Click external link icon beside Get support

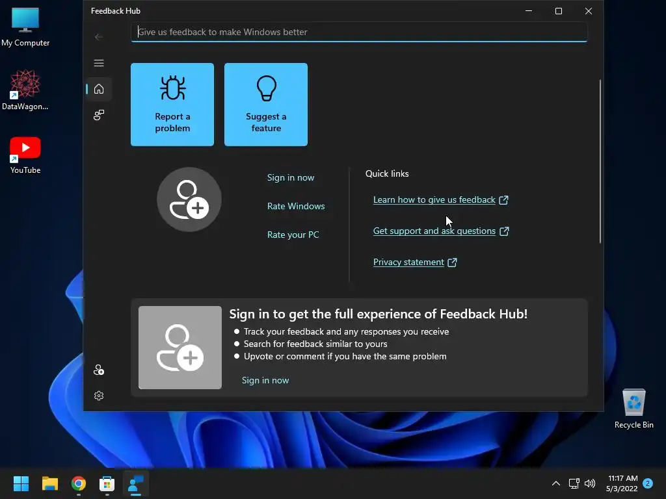[x=504, y=231]
